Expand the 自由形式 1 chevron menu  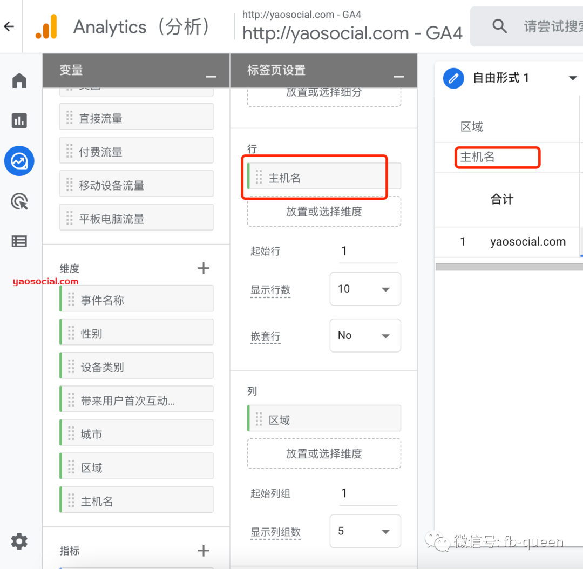[x=573, y=77]
